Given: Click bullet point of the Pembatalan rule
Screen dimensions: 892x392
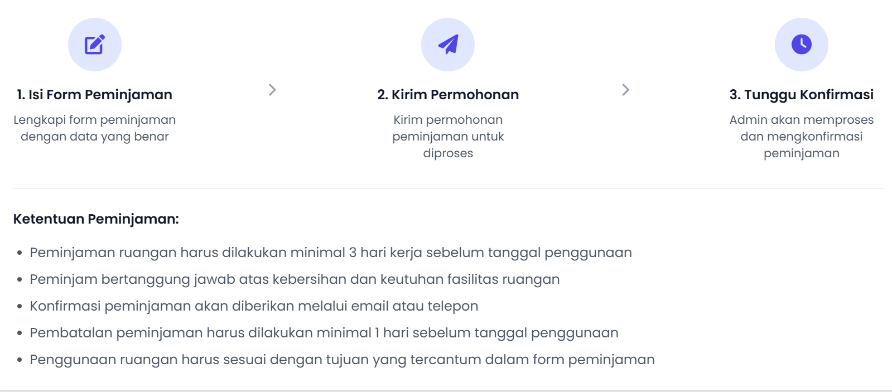Looking at the screenshot, I should 20,333.
